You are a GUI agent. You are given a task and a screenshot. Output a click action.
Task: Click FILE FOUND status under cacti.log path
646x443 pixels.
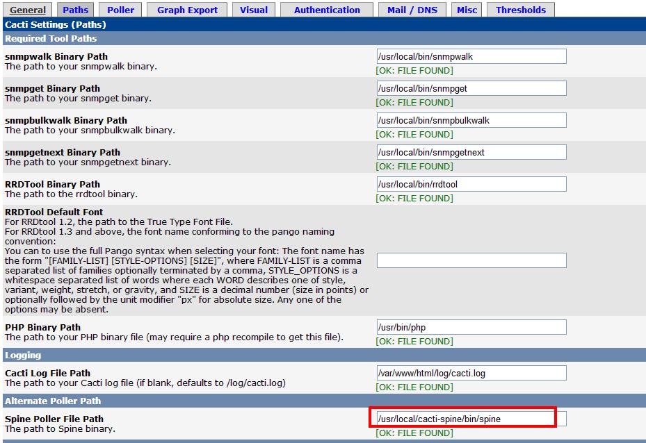[x=414, y=387]
